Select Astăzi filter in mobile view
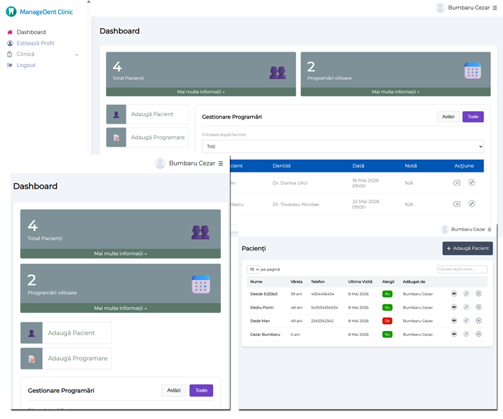 click(x=173, y=390)
